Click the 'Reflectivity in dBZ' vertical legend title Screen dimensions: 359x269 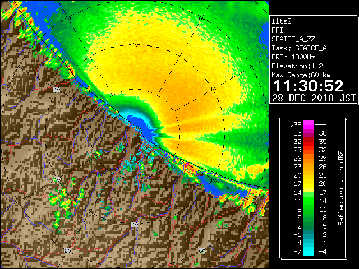tap(341, 188)
